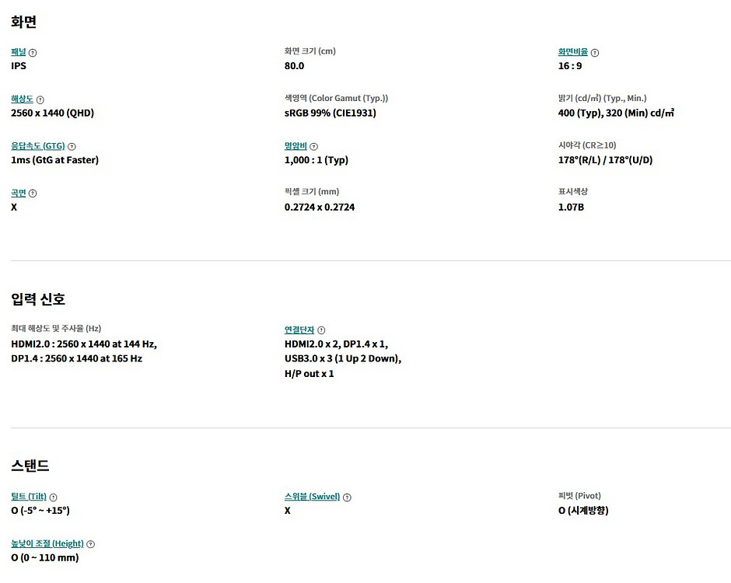Screen dimensions: 731x583
Task: Follow the 스위블 (Swivel) link
Action: click(x=313, y=496)
